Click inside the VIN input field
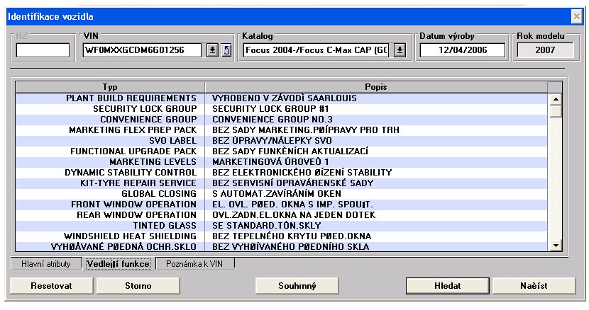This screenshot has height=310, width=589. pyautogui.click(x=143, y=50)
